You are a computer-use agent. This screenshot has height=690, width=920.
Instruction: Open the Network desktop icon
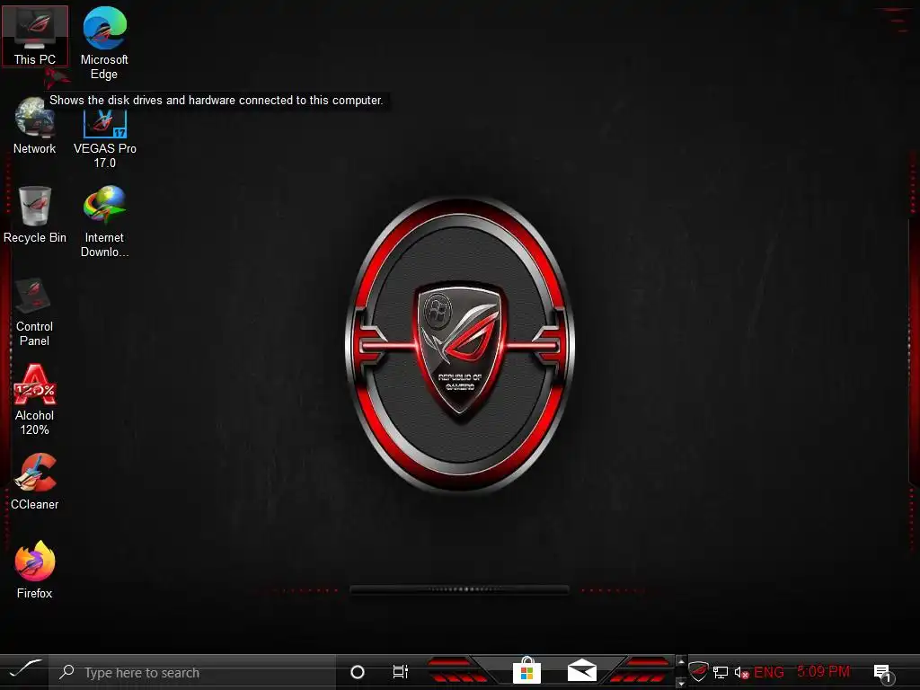pyautogui.click(x=35, y=126)
